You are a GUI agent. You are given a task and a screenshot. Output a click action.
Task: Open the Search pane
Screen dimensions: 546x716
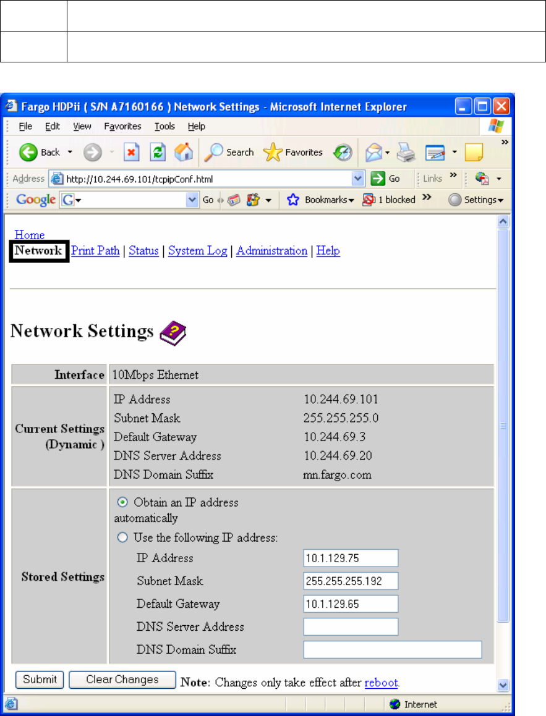(229, 153)
